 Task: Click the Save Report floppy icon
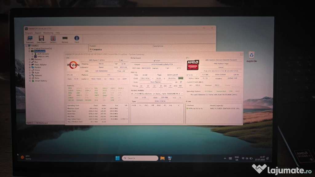click(42, 39)
